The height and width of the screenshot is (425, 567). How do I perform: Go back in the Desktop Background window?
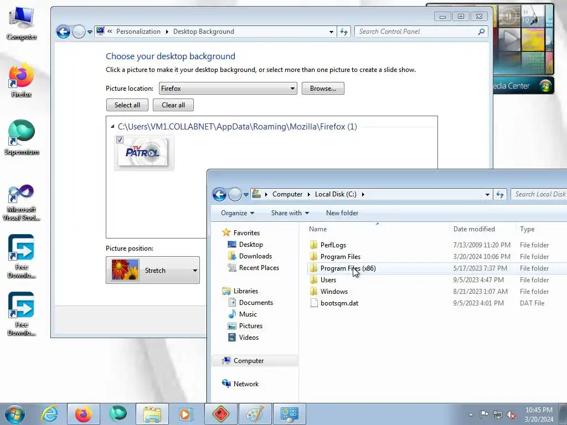pos(63,32)
